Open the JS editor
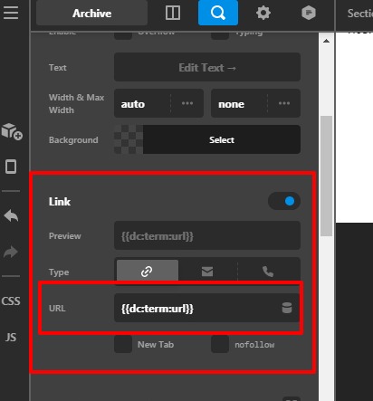 coord(11,337)
